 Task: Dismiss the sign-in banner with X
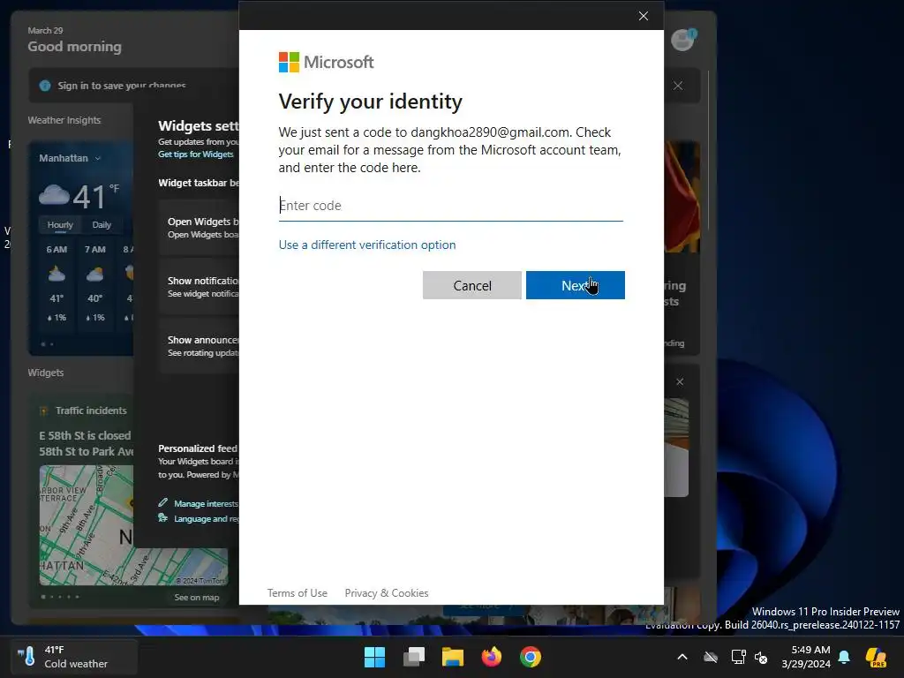(678, 86)
